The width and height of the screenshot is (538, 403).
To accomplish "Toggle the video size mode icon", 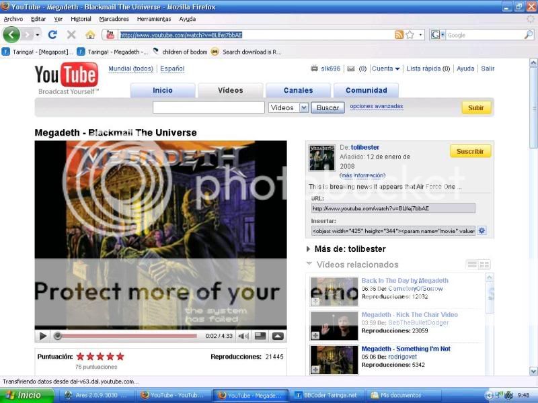I will point(260,337).
